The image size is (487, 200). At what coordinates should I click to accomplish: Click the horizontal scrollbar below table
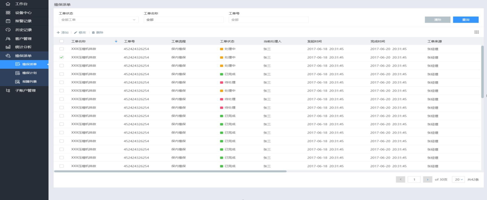[x=170, y=172]
